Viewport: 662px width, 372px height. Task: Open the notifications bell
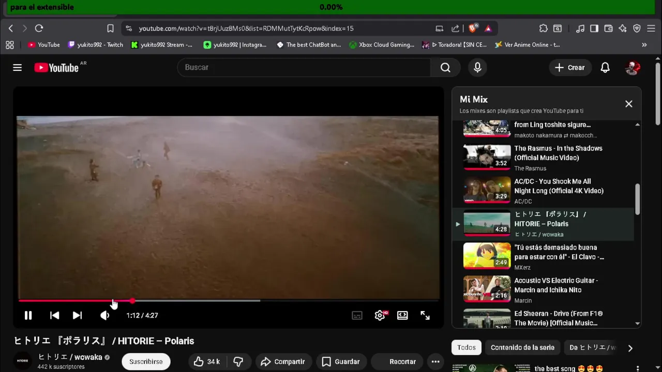click(x=605, y=68)
